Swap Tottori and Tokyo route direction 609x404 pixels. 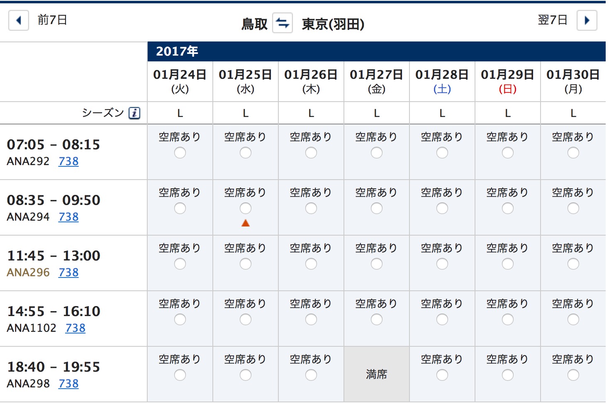click(283, 23)
